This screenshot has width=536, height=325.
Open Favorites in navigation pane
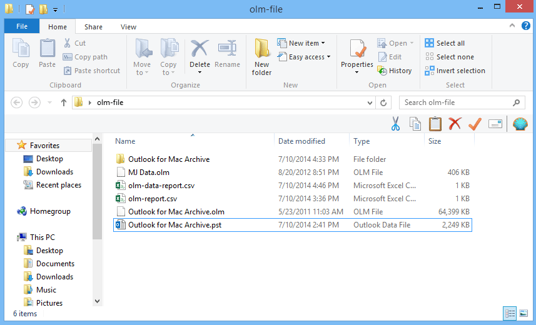(x=44, y=145)
